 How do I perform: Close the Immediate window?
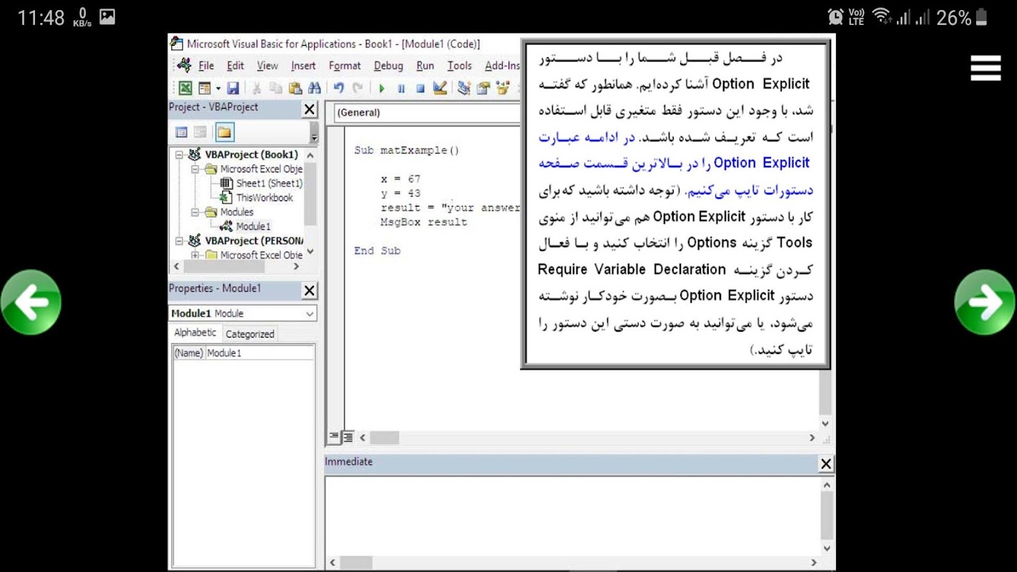[826, 464]
